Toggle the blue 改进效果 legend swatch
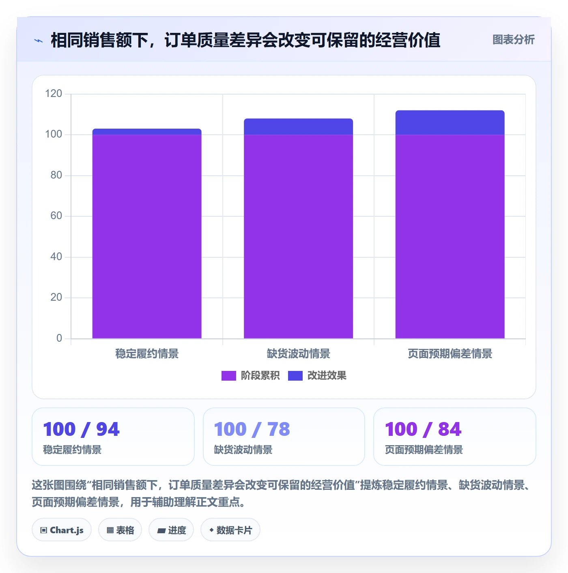568x573 pixels. click(295, 376)
